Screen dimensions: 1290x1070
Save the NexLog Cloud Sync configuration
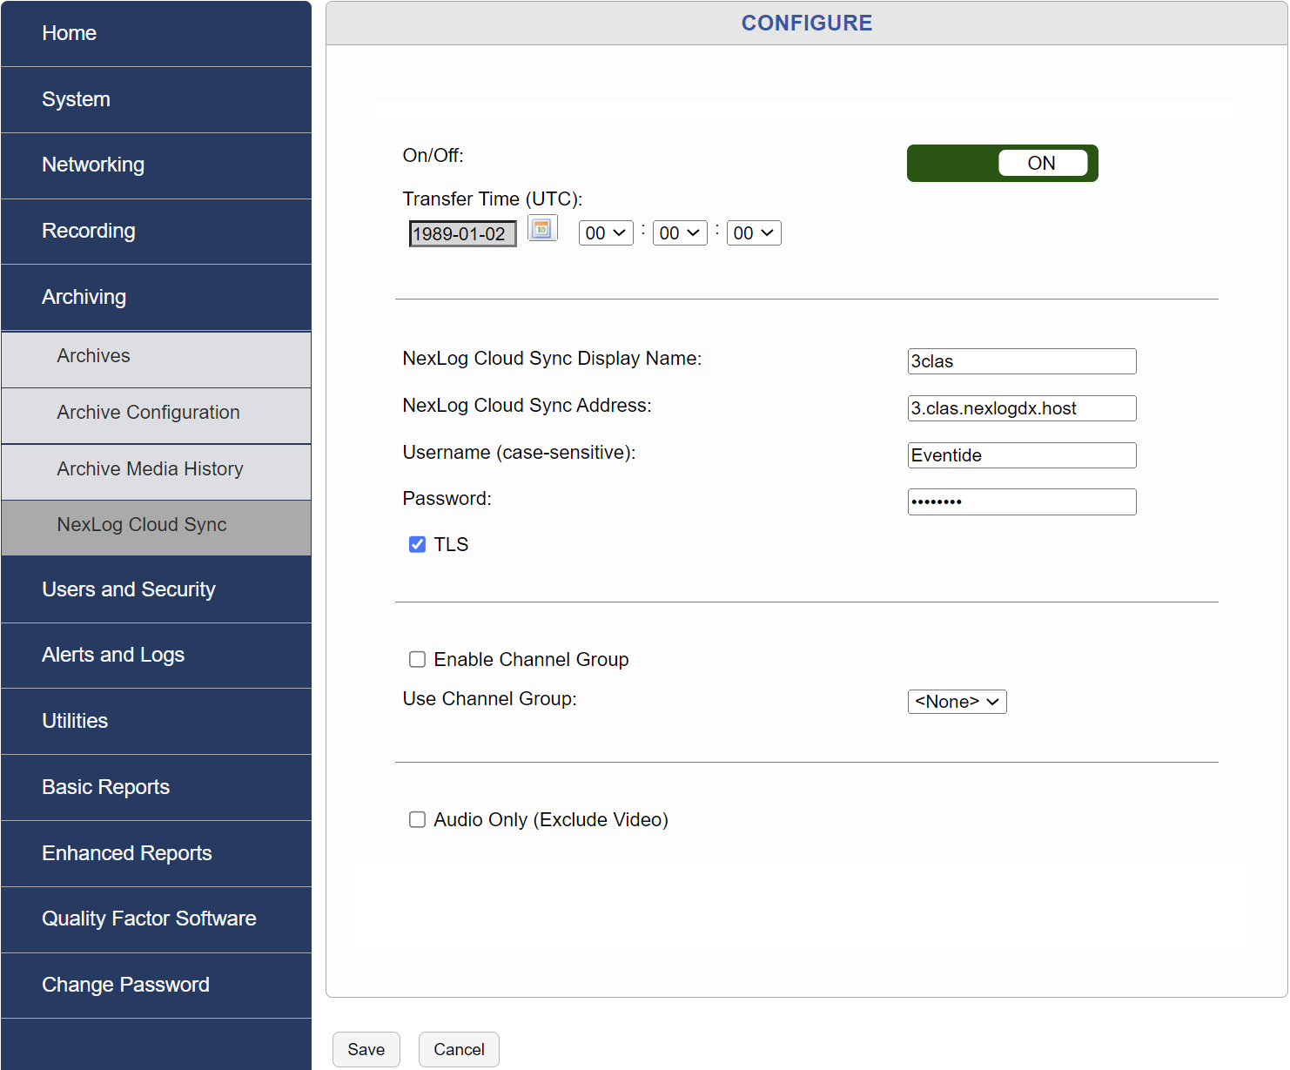click(366, 1049)
